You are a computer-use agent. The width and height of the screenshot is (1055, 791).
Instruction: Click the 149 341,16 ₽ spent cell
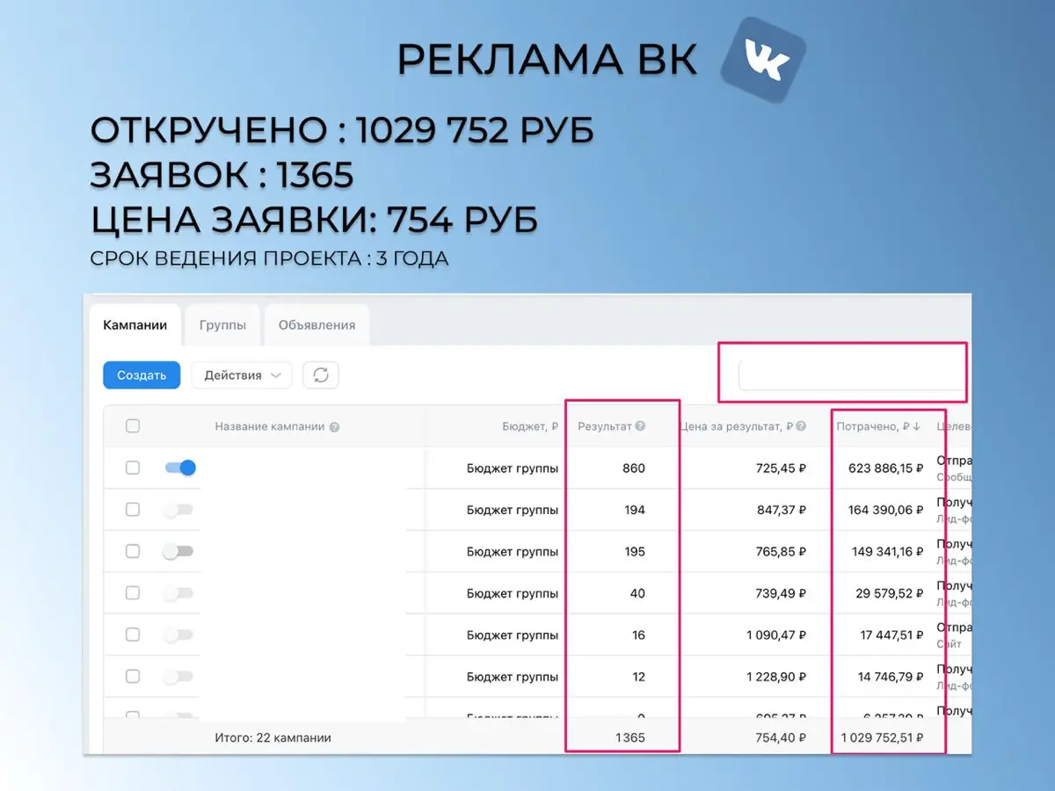tap(886, 552)
